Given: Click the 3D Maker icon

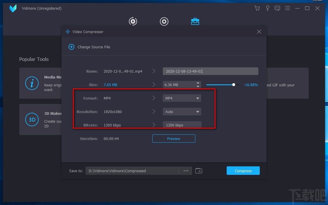Looking at the screenshot, I should click(x=32, y=119).
